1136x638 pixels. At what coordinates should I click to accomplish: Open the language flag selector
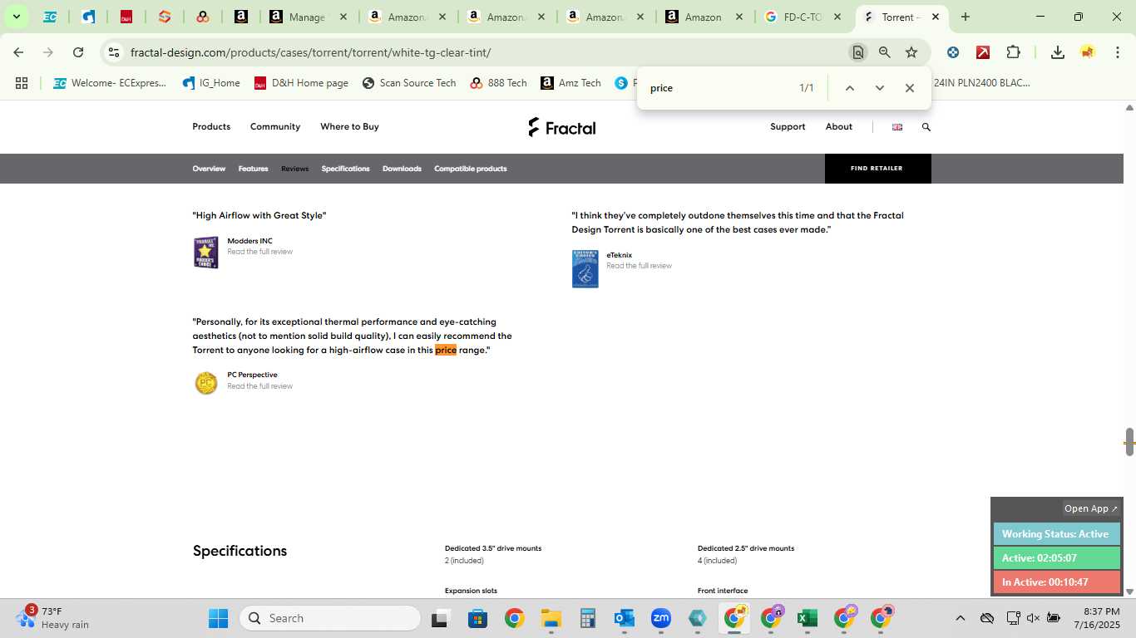coord(897,127)
